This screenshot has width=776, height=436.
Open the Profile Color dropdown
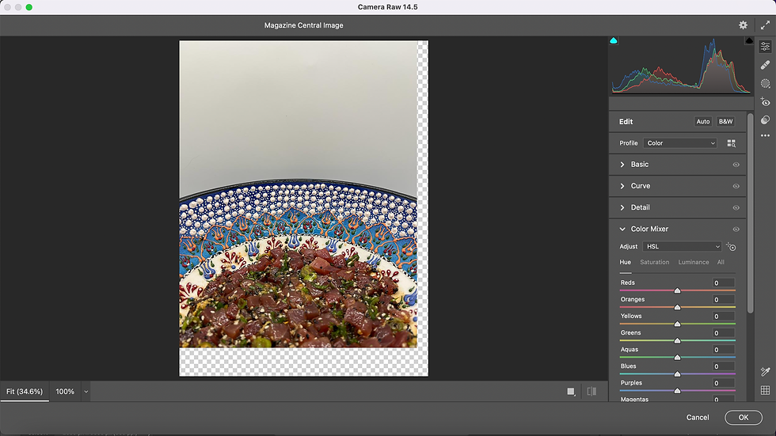tap(680, 143)
